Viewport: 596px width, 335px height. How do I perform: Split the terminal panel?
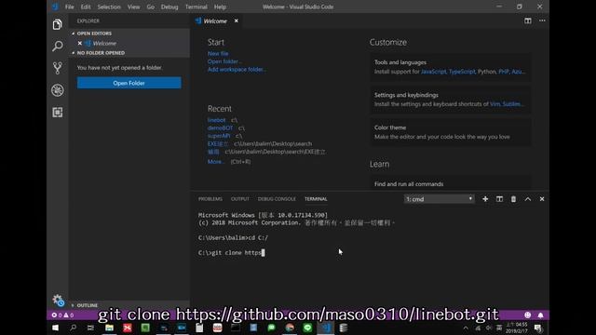pyautogui.click(x=499, y=199)
